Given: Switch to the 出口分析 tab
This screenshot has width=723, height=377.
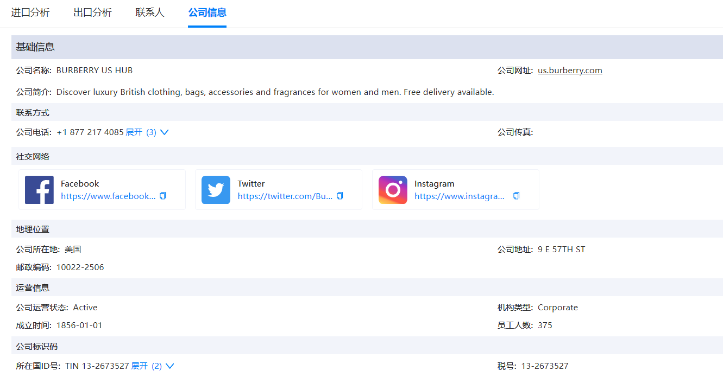Looking at the screenshot, I should 93,12.
